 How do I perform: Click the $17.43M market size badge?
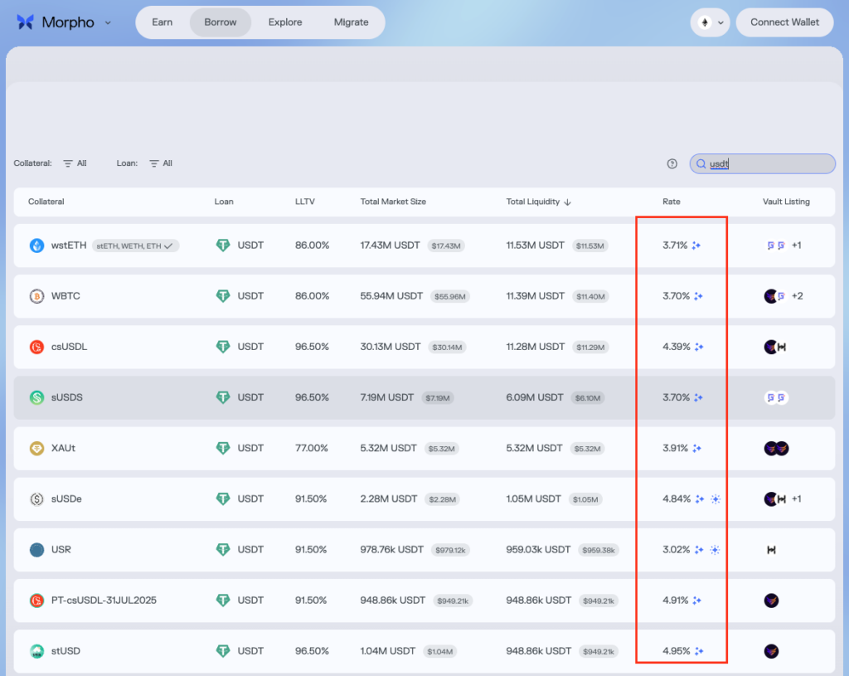tap(445, 246)
